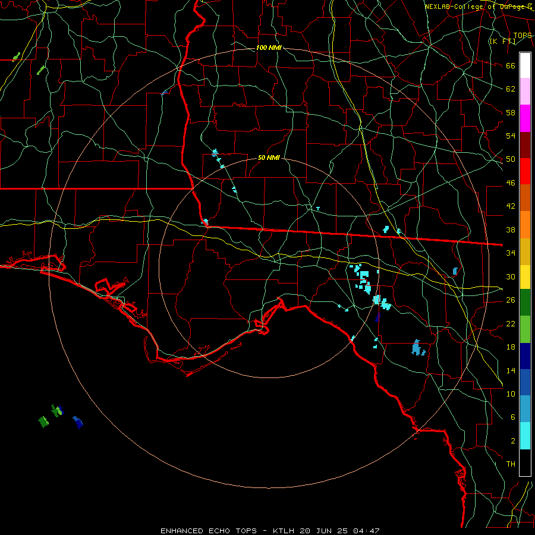Image resolution: width=535 pixels, height=535 pixels.
Task: Click the '2' legend value label
Action: (x=513, y=441)
